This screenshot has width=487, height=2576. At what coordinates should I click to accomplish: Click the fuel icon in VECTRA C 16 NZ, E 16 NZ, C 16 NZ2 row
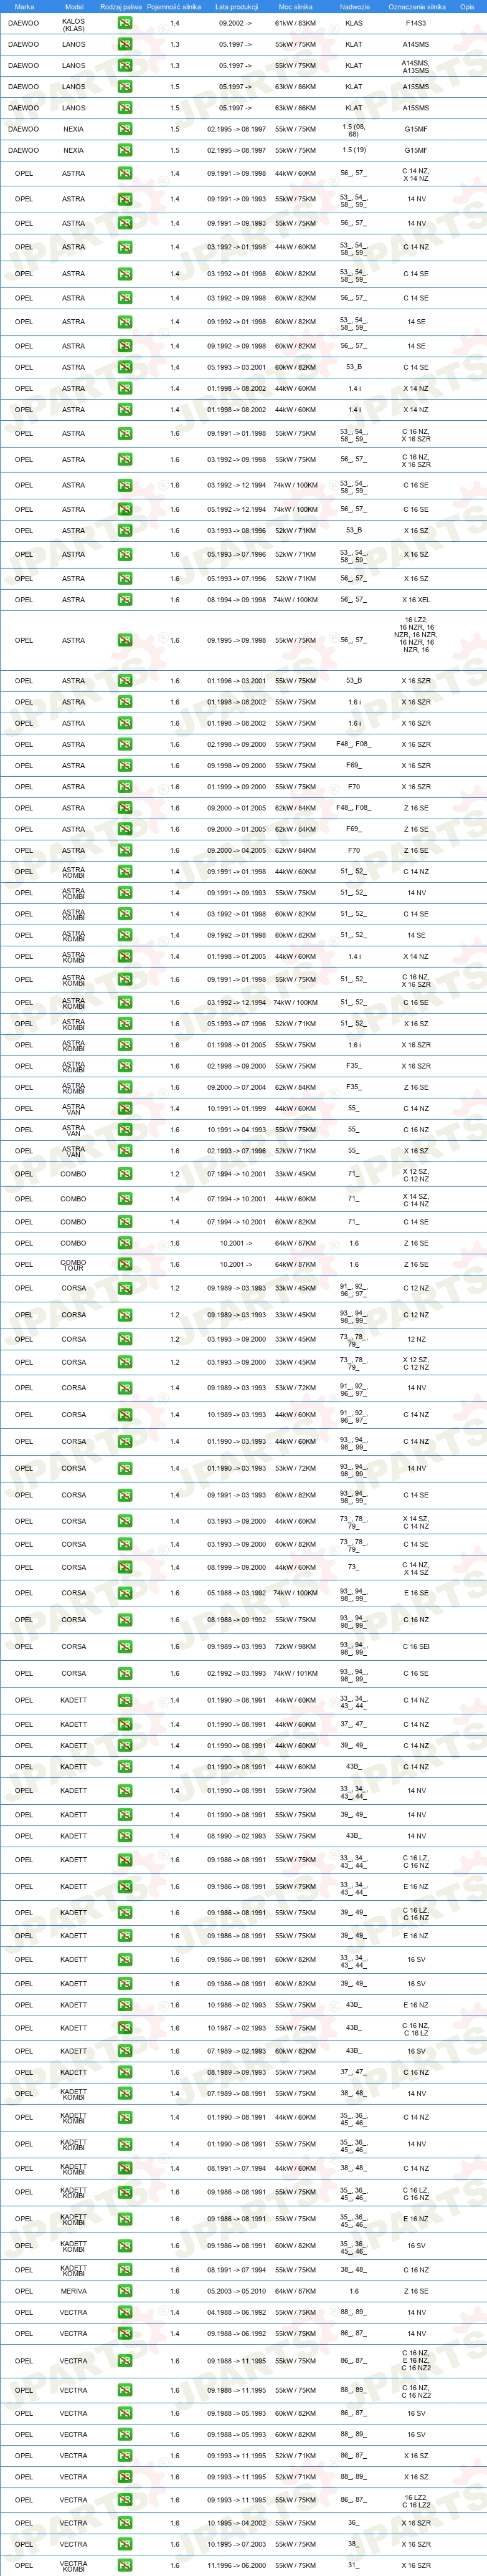click(125, 2361)
